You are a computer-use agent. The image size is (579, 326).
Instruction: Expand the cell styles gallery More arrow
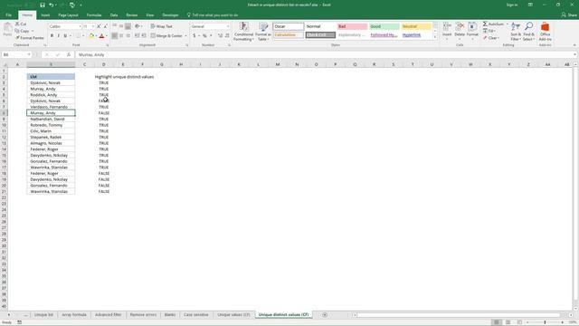pos(435,37)
